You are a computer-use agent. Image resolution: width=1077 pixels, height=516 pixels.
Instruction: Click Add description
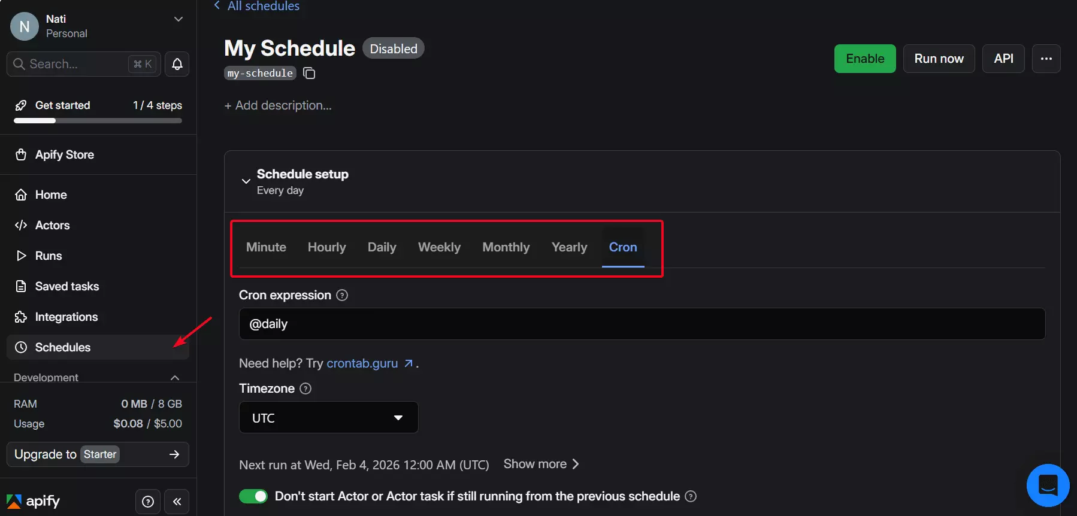click(x=278, y=105)
